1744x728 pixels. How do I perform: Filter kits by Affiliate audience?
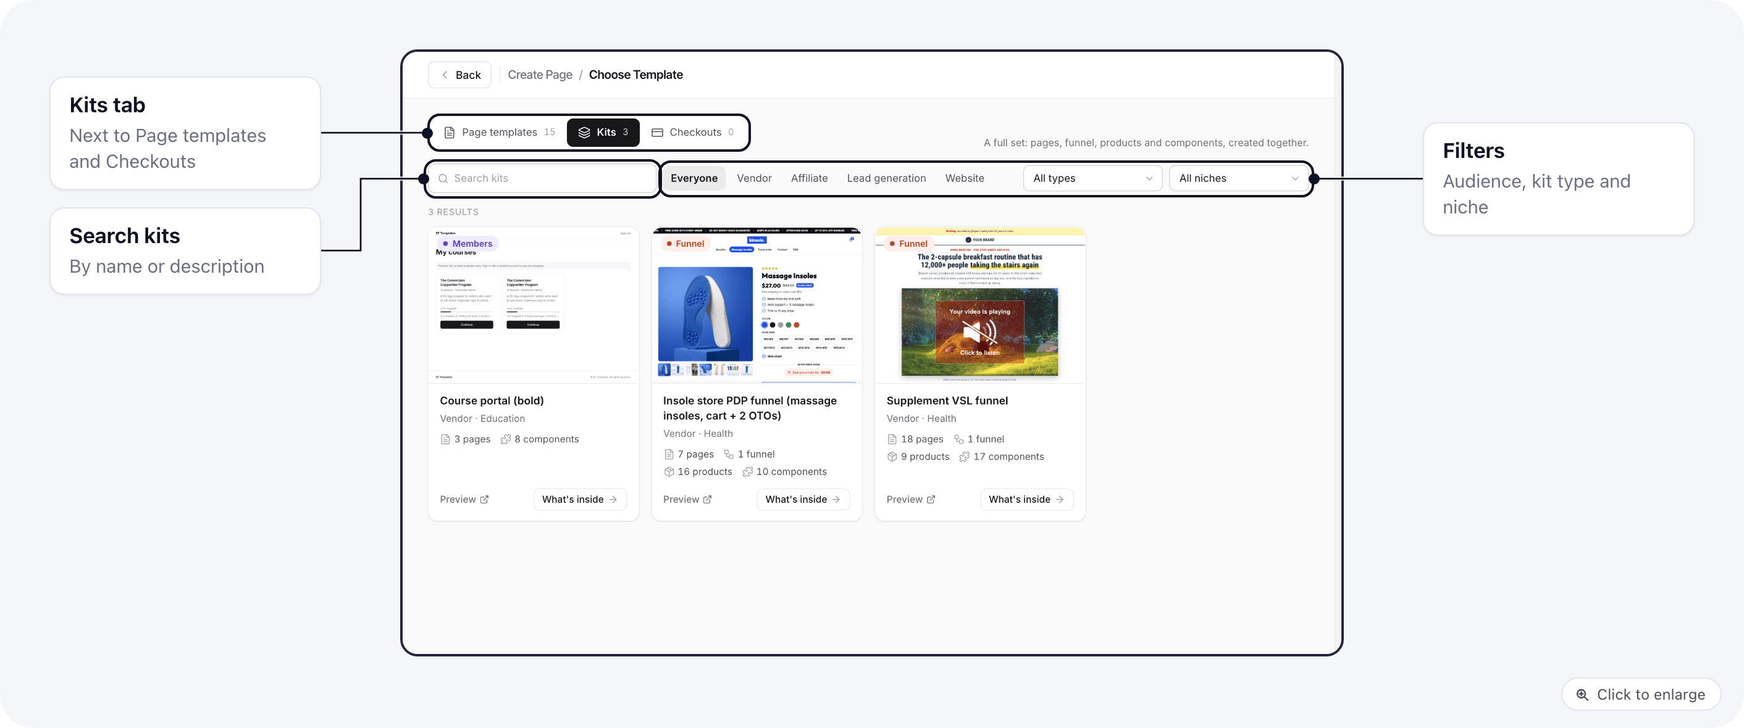[x=809, y=179]
